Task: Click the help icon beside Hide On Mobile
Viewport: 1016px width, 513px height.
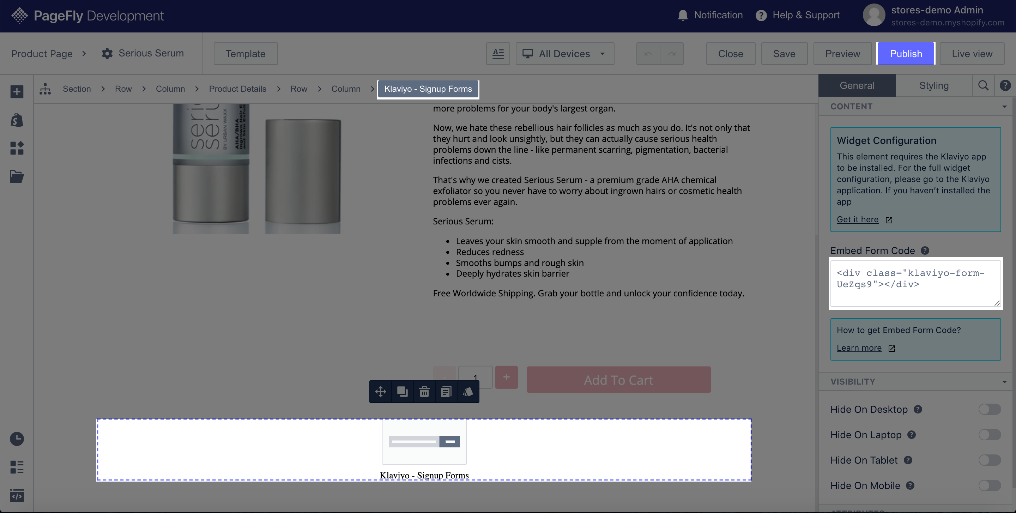Action: [x=909, y=485]
